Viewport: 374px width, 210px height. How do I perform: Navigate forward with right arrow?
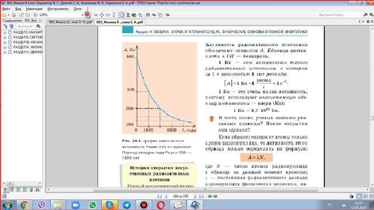[216, 197]
